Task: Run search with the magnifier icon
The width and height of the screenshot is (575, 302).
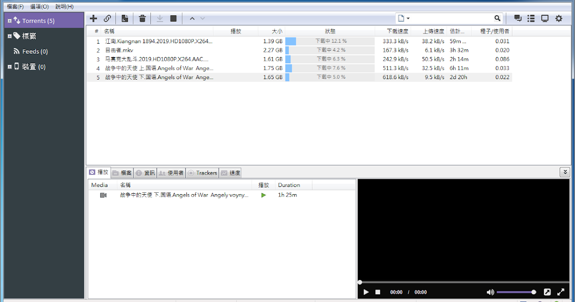Action: coord(497,18)
